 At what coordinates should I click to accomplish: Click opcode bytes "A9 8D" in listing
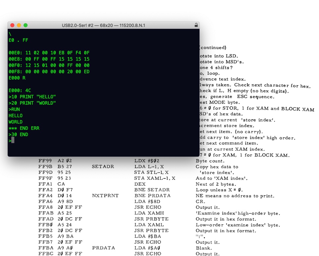(x=65, y=201)
